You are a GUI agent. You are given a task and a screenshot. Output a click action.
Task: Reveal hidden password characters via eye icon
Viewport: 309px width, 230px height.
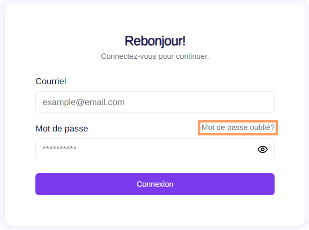(x=263, y=149)
